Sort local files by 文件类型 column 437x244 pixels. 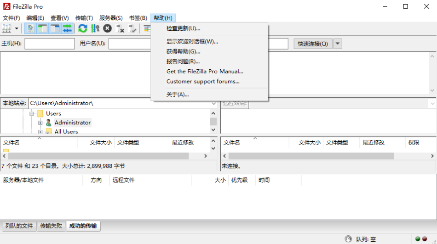pyautogui.click(x=142, y=143)
